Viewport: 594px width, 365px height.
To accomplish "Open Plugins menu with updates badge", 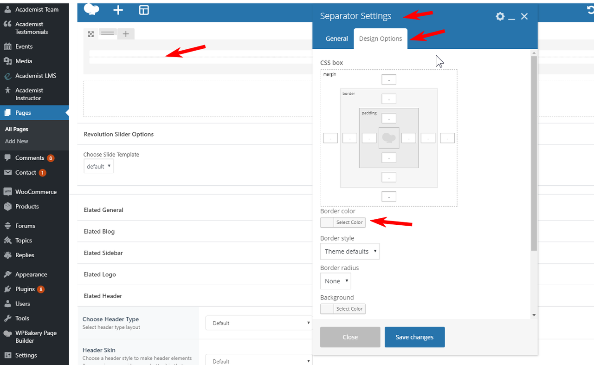I will [x=34, y=289].
